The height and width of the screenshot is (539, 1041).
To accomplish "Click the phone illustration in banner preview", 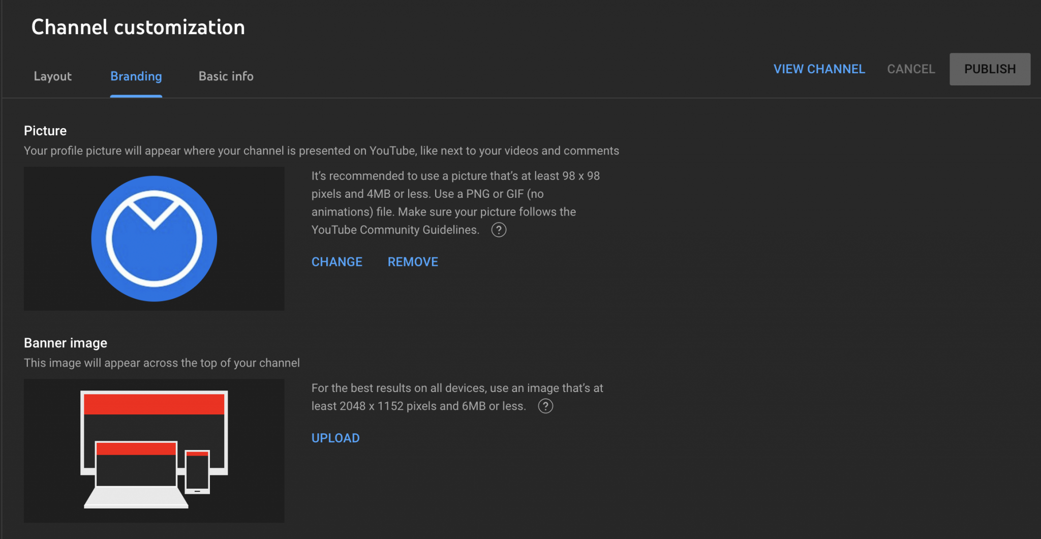I will 197,472.
